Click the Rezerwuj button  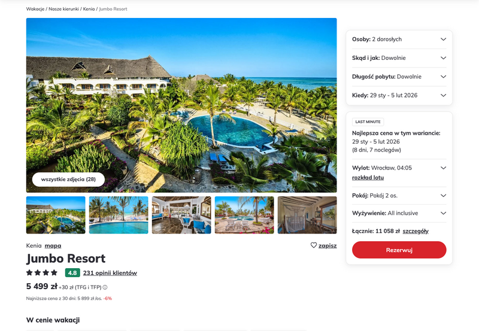(399, 250)
